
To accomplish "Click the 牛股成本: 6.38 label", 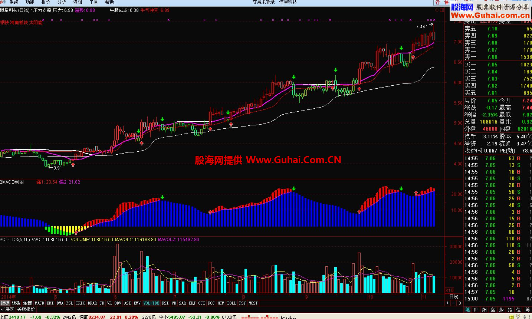I will click(124, 10).
